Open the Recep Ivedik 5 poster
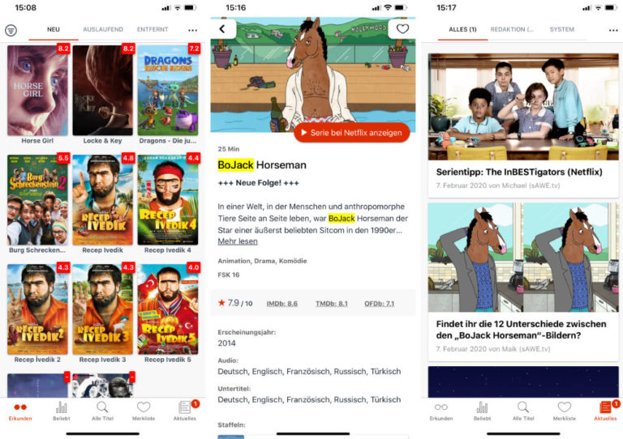Viewport: 623px width, 439px height. tap(168, 309)
